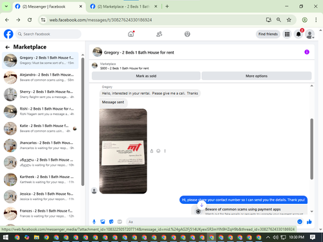The image size is (323, 242).
Task: Open File Explorer from the taskbar
Action: [x=37, y=237]
